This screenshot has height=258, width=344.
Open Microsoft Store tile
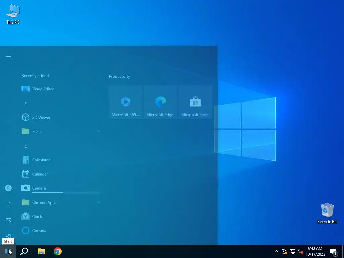point(195,102)
